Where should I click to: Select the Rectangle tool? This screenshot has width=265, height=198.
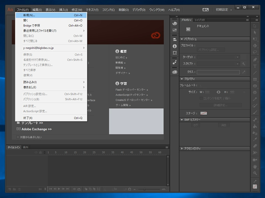(x=255, y=79)
